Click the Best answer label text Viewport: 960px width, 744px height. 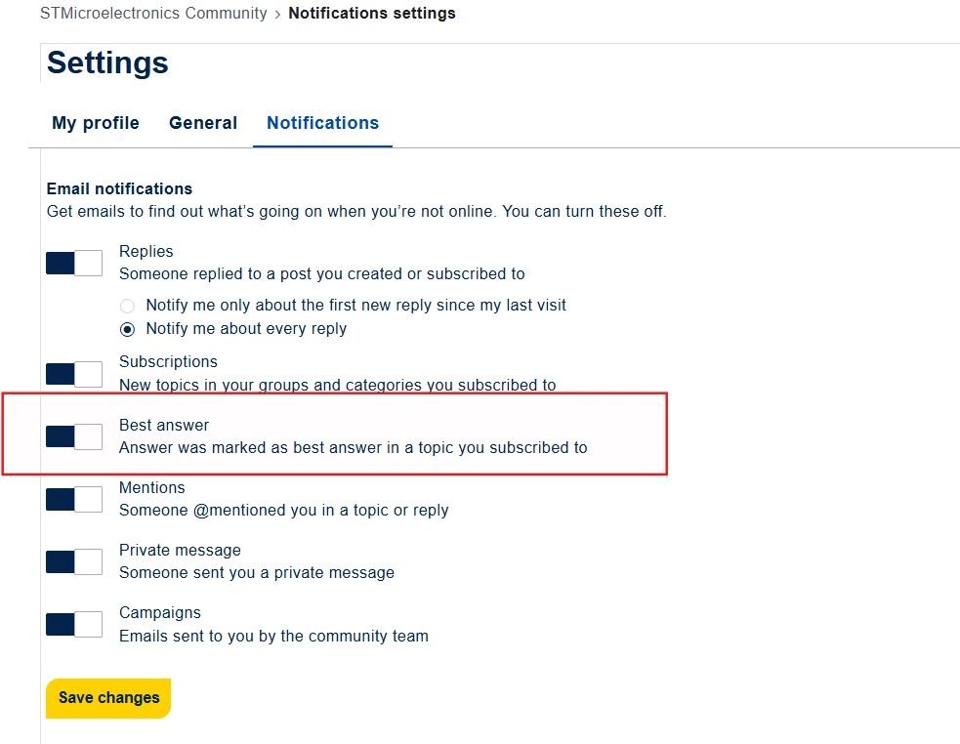[x=164, y=425]
